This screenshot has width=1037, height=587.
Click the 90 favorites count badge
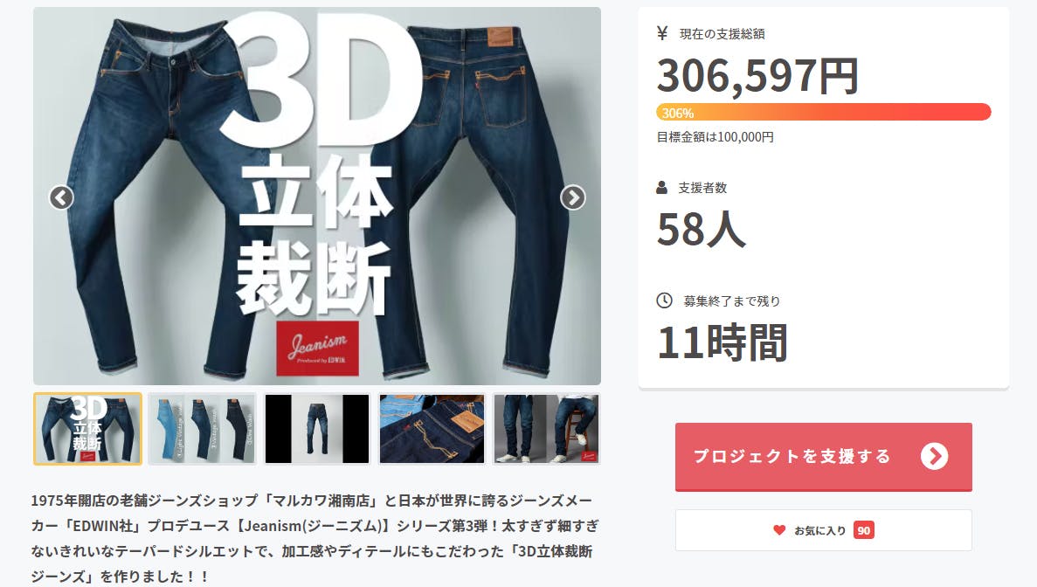coord(864,530)
